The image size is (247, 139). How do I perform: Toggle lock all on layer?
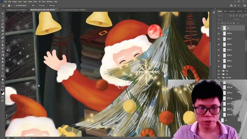tap(234, 23)
